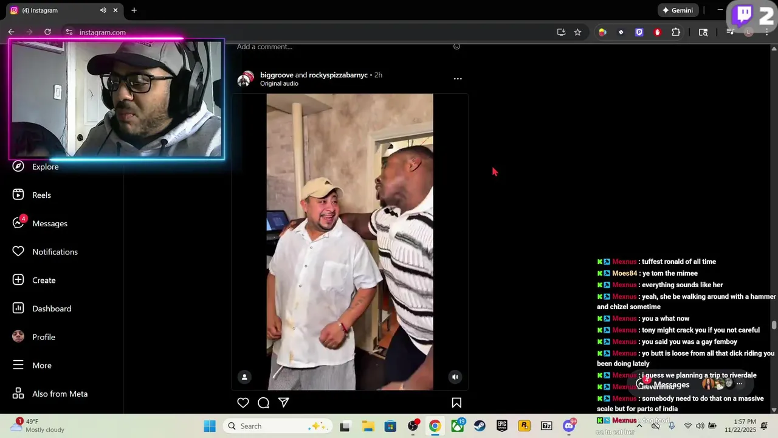Open emoji picker in comment box
This screenshot has height=438, width=778.
(x=456, y=46)
